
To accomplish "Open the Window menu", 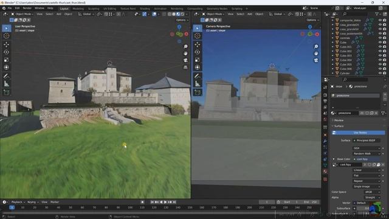I will (x=39, y=8).
